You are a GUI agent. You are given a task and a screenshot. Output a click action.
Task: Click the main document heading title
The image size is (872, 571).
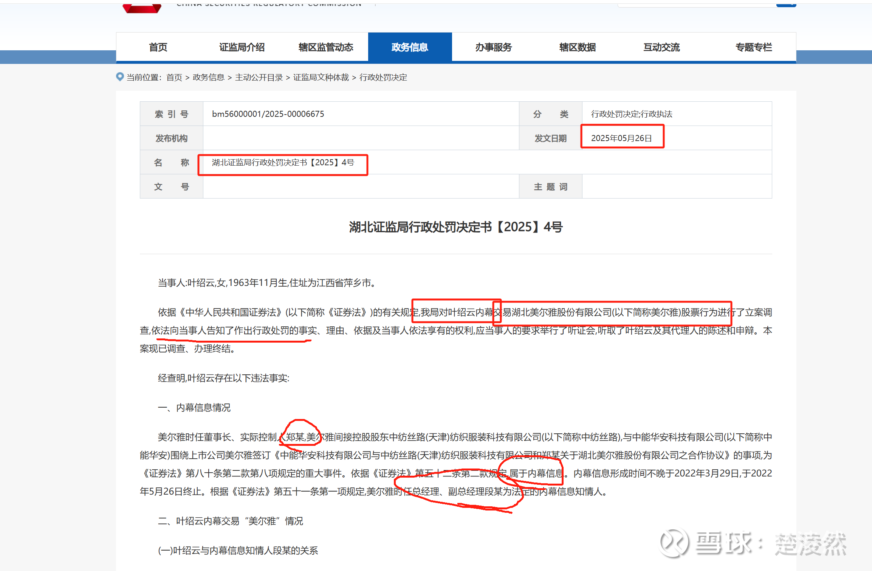click(x=456, y=227)
